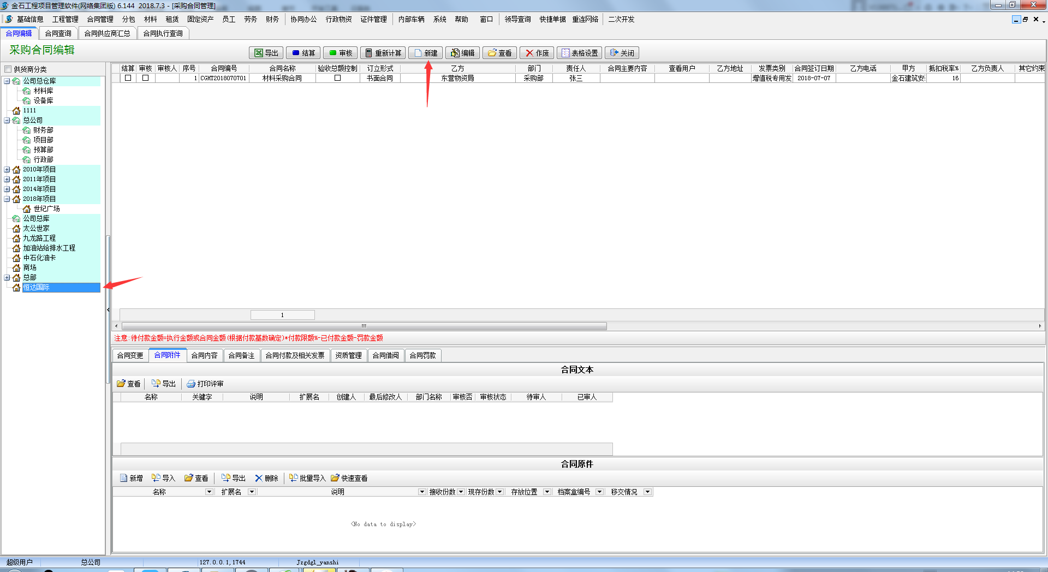Select contract cell CGHT2018070701
The width and height of the screenshot is (1048, 572).
point(223,78)
